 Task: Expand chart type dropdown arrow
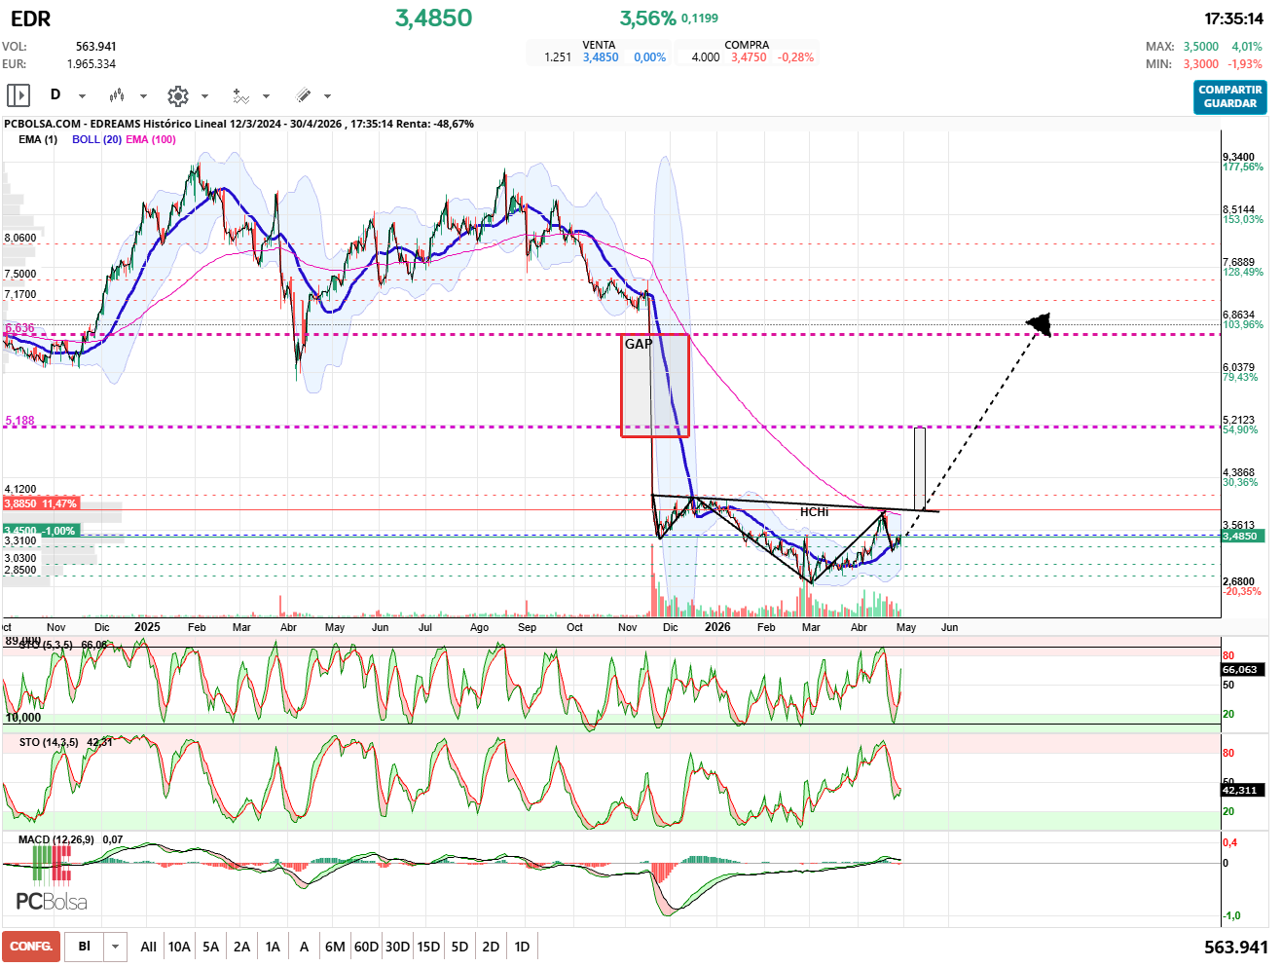click(143, 96)
